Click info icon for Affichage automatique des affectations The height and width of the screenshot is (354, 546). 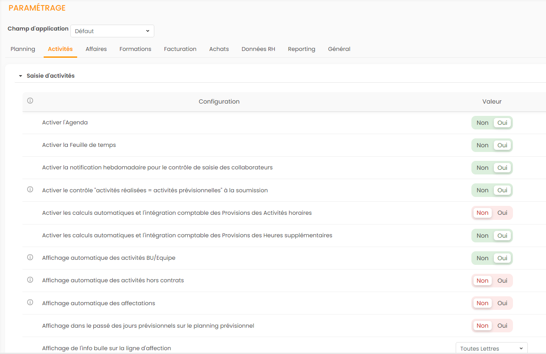[x=30, y=303]
